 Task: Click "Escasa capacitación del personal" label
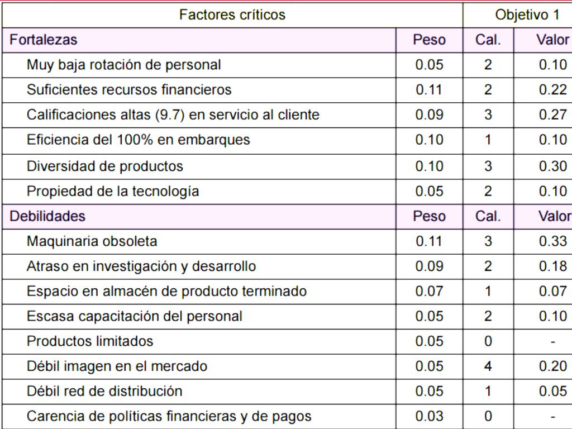pos(134,316)
